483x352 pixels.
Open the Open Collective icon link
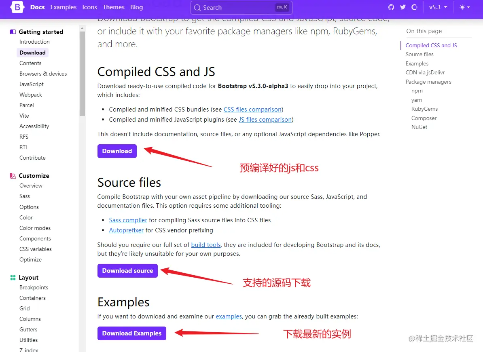414,7
